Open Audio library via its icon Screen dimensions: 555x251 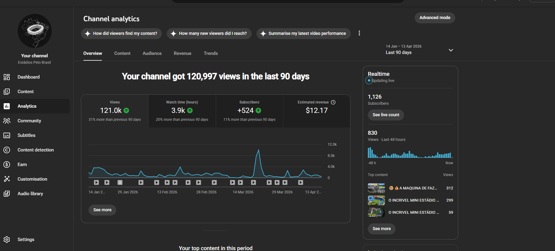[x=7, y=194]
